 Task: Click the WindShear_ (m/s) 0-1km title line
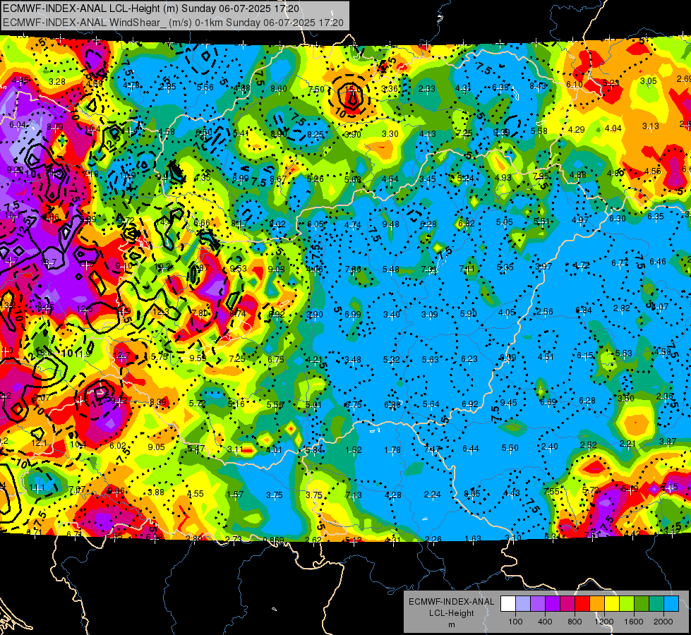[173, 23]
